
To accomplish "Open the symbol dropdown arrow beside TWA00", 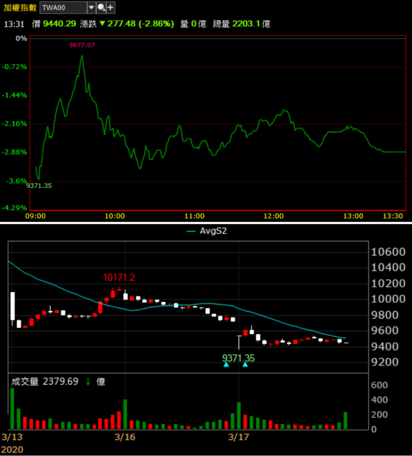I will point(91,8).
